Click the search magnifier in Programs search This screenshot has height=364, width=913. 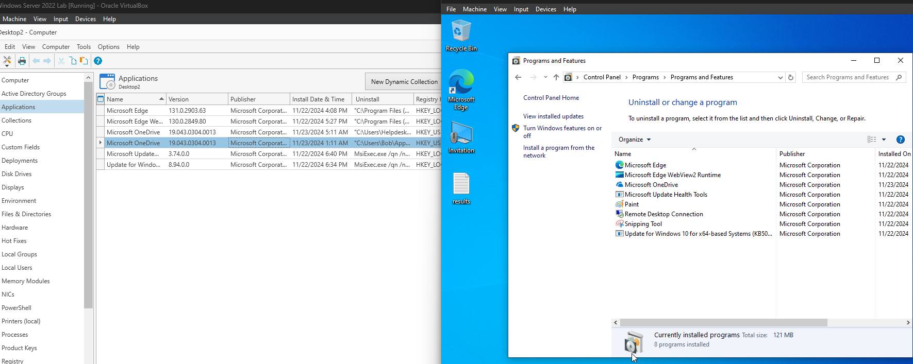tap(899, 77)
